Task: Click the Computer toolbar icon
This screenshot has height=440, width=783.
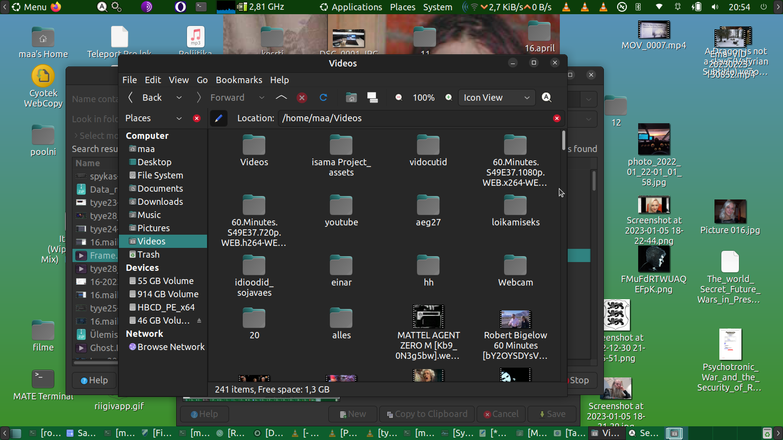Action: [372, 98]
